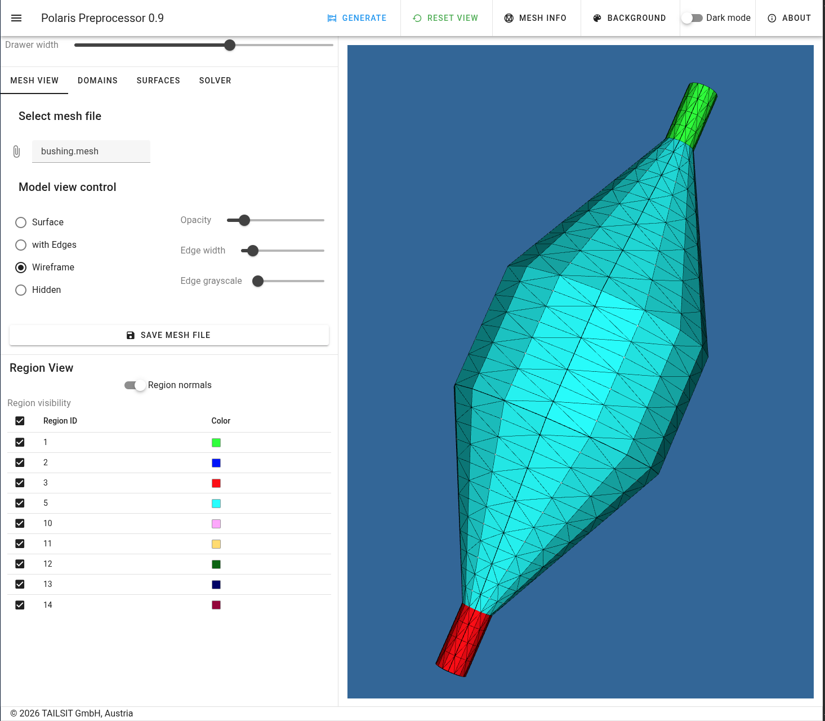Select the Hidden radio option

(21, 290)
